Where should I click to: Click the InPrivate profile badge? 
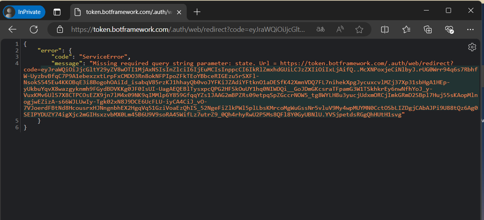click(24, 12)
